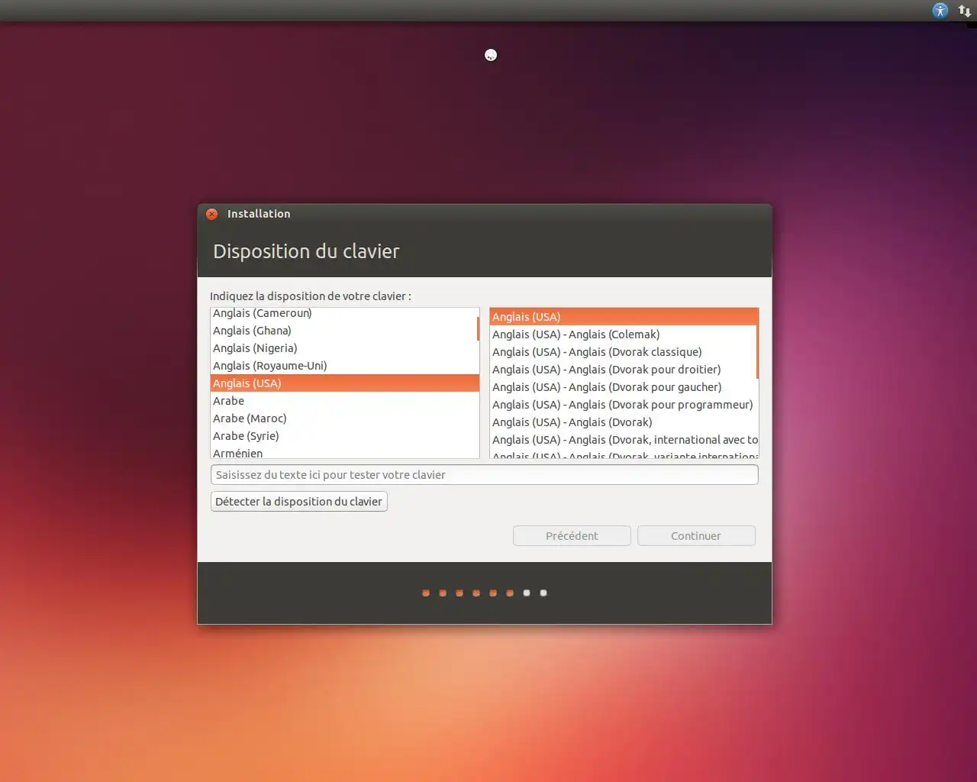Pick the Arabe keyboard layout
This screenshot has width=977, height=782.
[344, 401]
